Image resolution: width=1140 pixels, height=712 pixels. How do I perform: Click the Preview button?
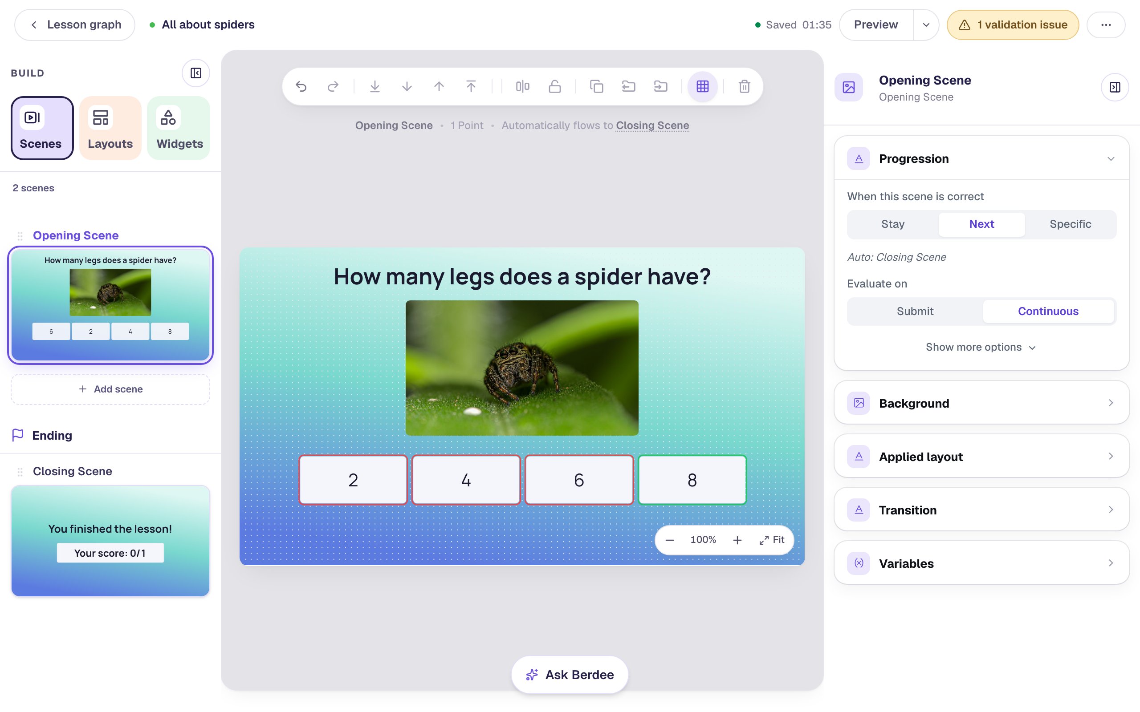click(876, 25)
